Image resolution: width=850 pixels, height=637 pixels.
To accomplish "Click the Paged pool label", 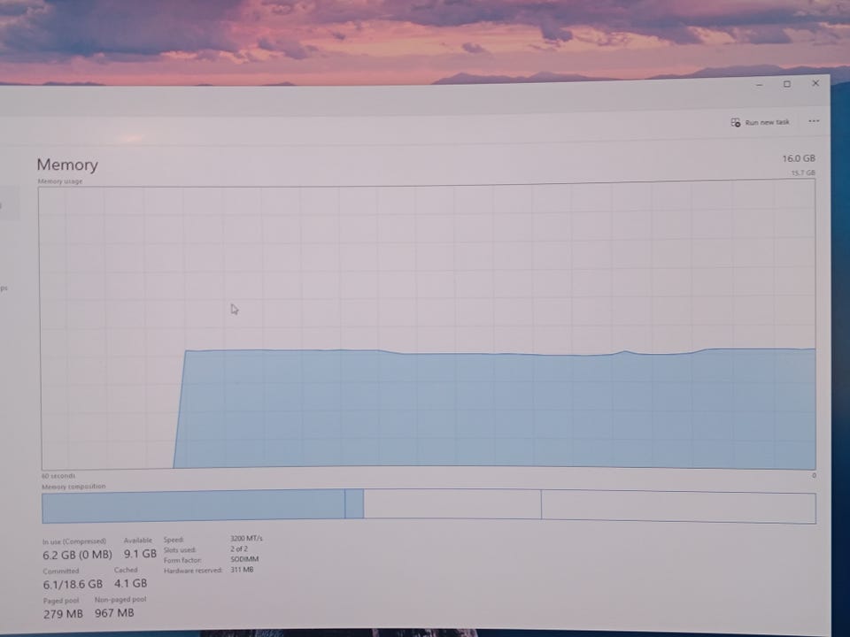I will [61, 601].
